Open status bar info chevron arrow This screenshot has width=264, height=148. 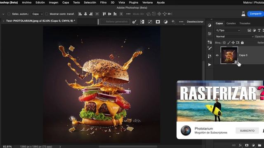60,146
